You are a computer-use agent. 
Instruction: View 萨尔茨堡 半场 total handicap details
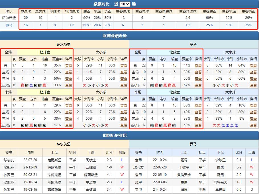pyautogui.click(x=68, y=105)
